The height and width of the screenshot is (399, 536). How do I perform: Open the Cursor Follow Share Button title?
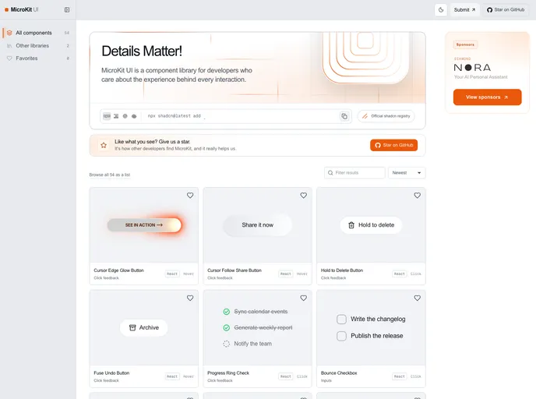pos(235,270)
